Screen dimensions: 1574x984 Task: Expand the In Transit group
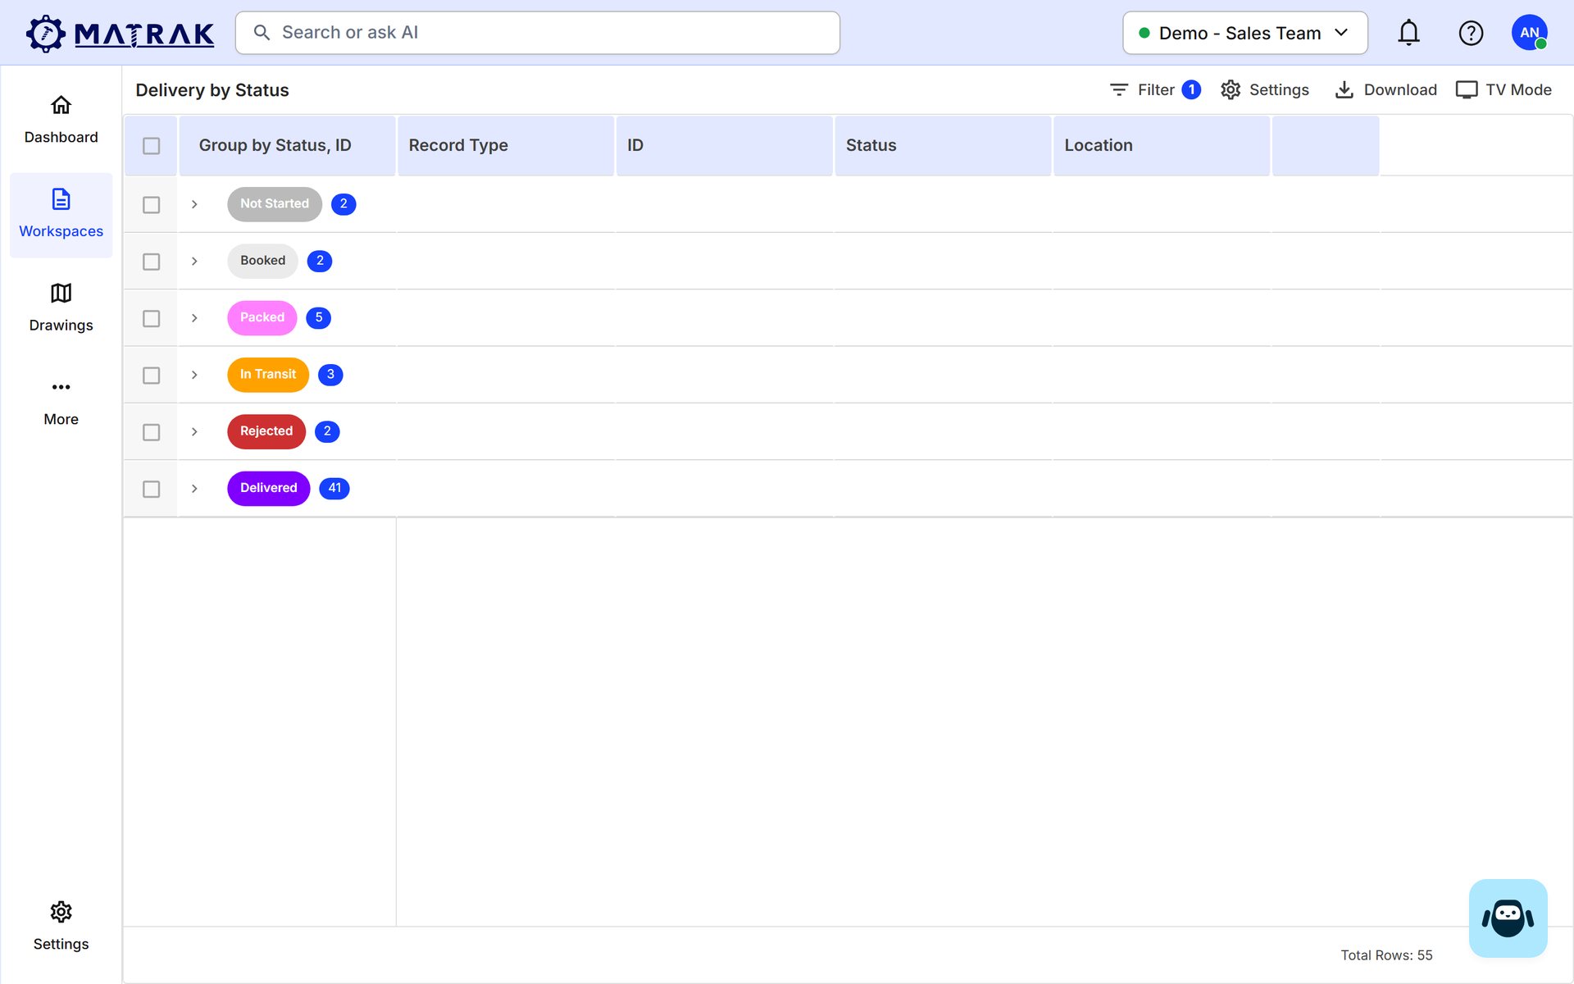(194, 375)
